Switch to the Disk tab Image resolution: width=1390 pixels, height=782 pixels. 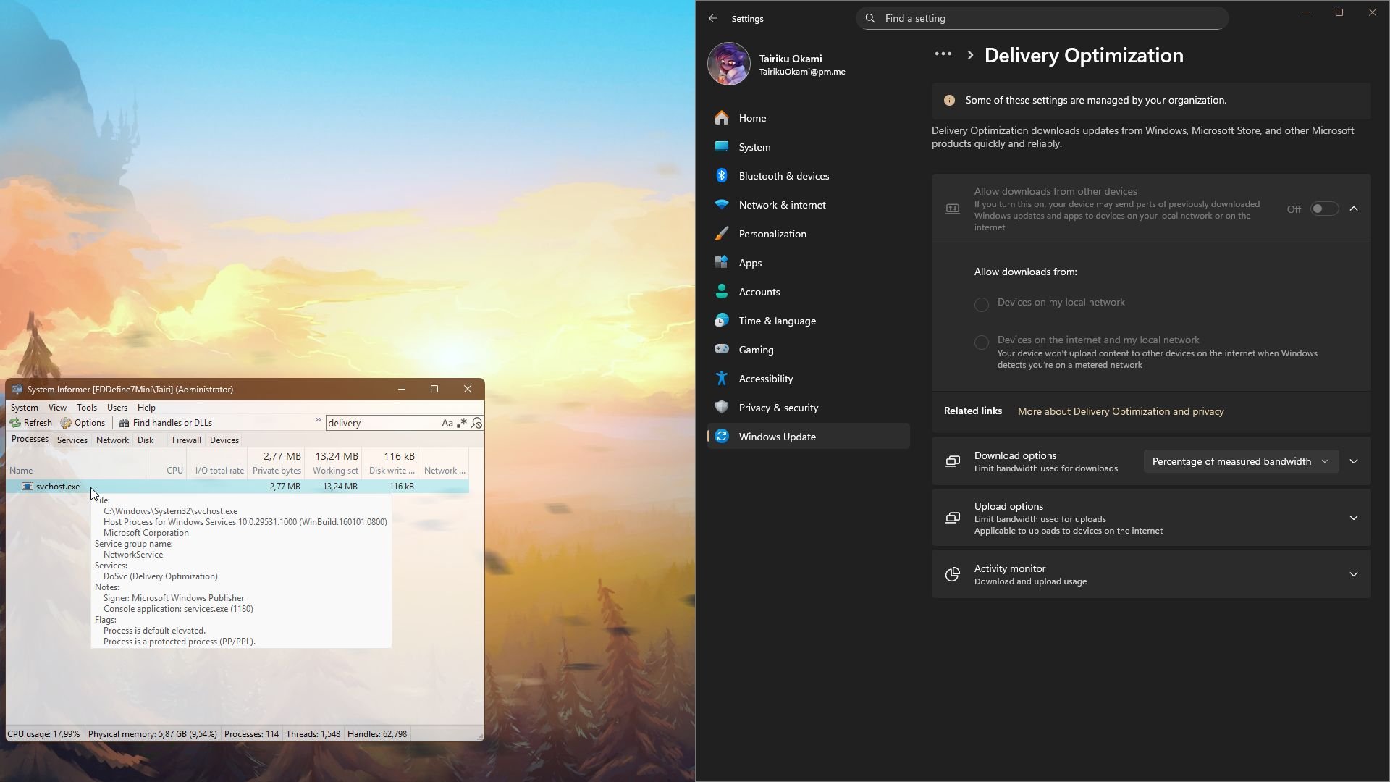tap(146, 440)
